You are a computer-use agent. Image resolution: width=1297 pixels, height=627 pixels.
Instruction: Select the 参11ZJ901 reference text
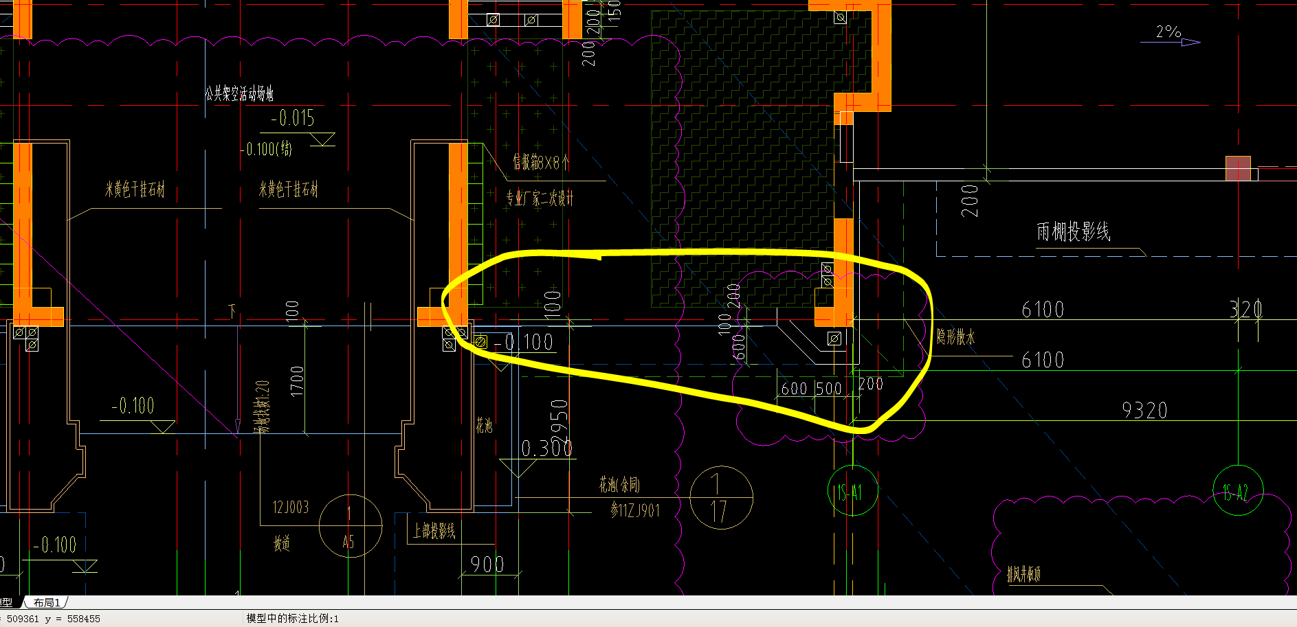(635, 510)
